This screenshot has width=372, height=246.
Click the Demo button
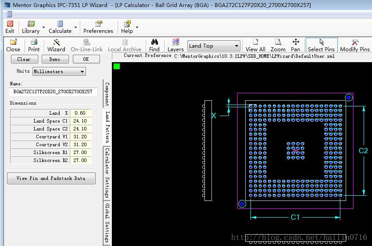[x=55, y=59]
